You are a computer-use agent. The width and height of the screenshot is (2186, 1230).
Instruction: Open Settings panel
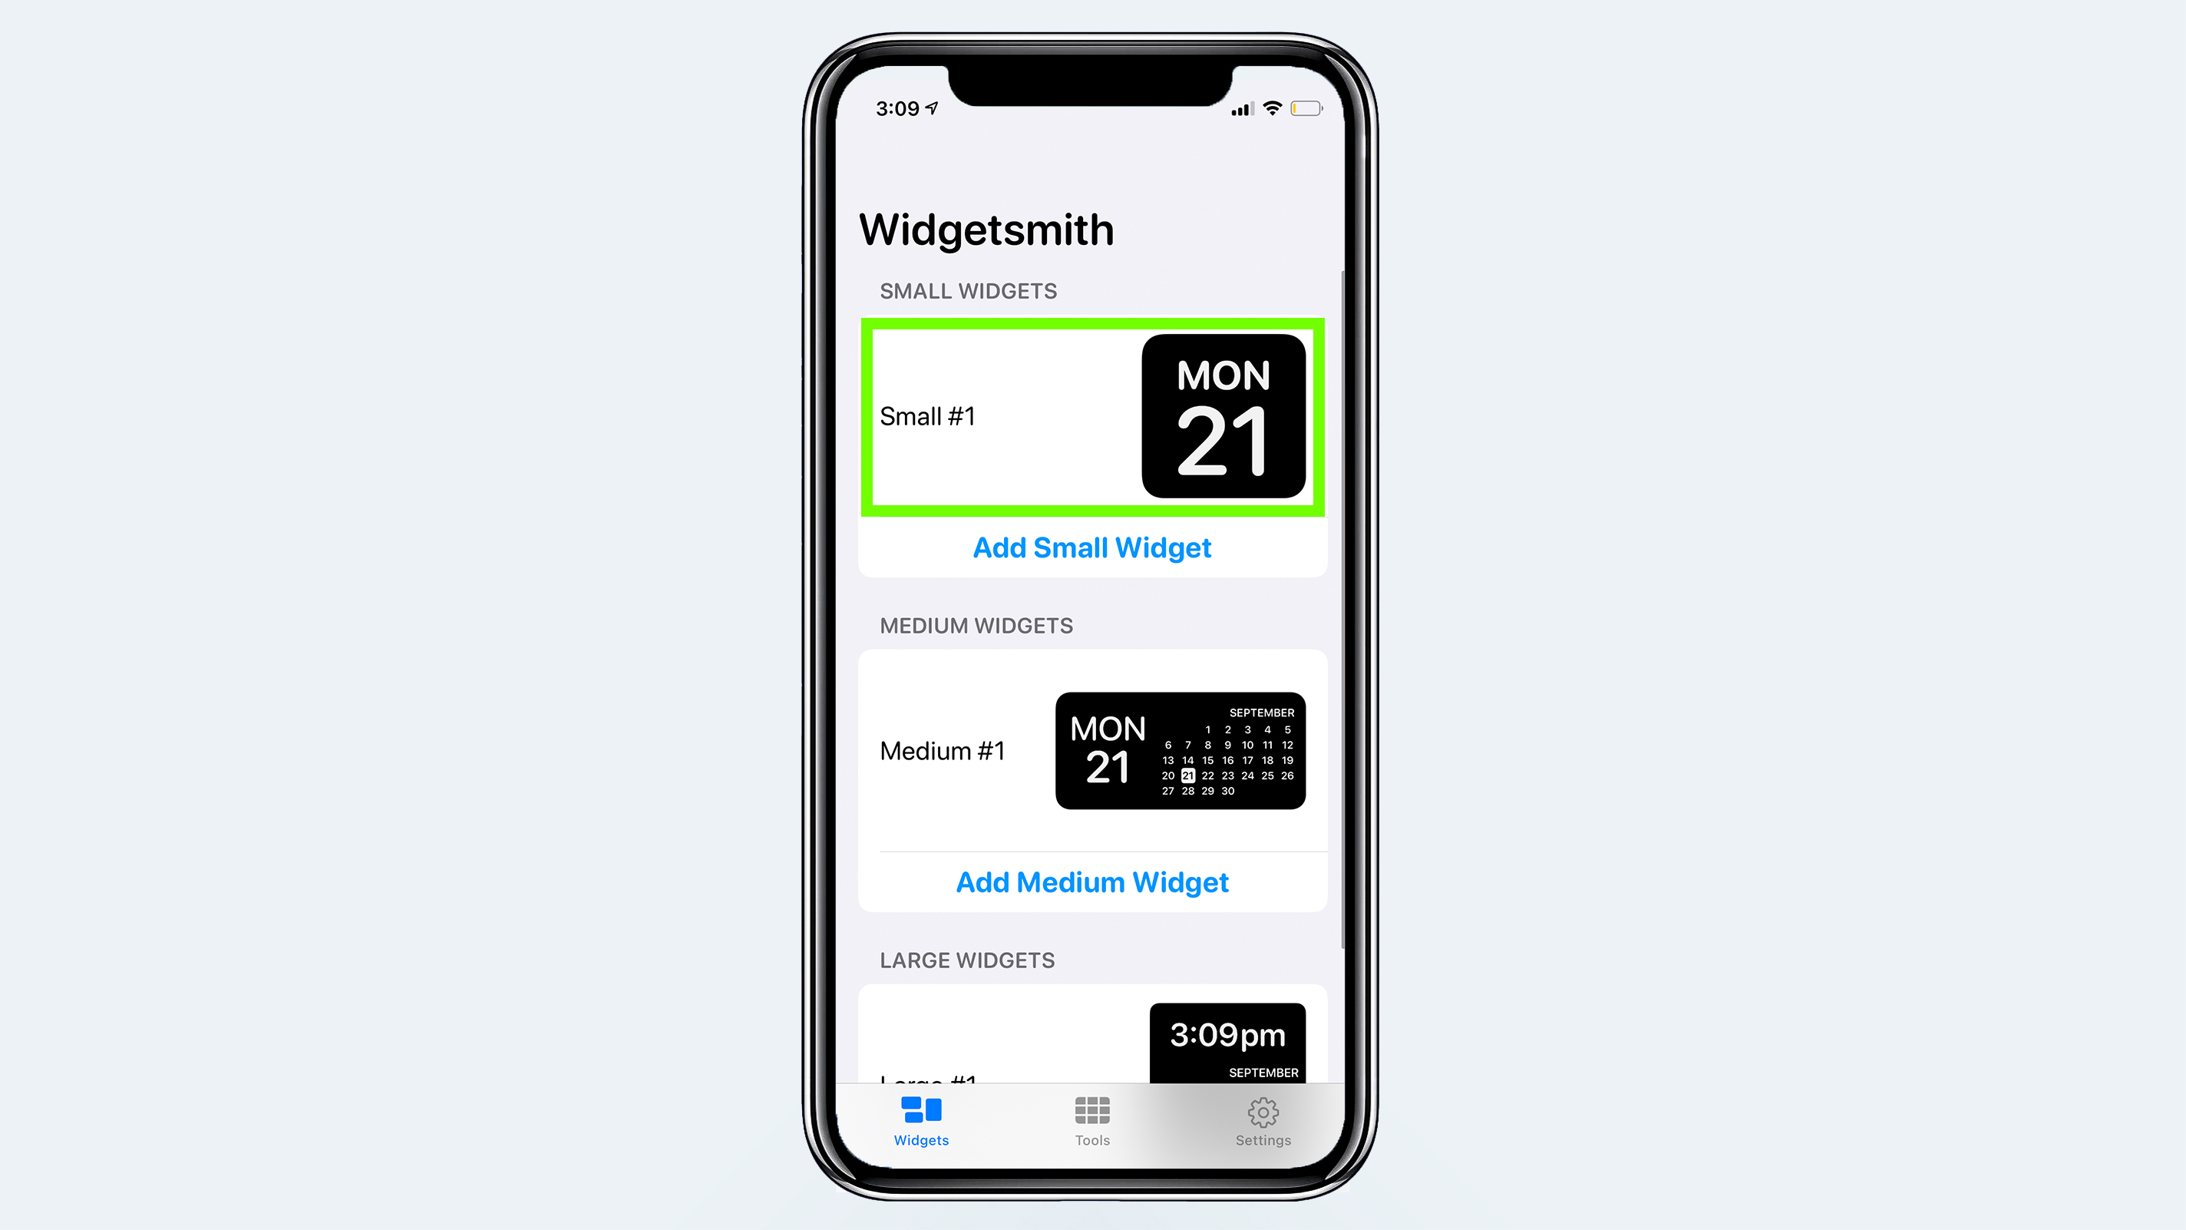(1261, 1120)
